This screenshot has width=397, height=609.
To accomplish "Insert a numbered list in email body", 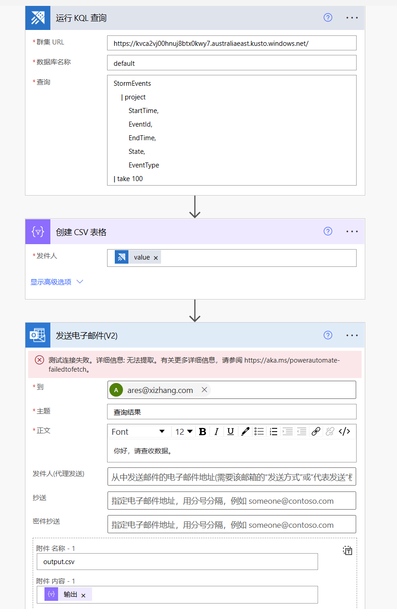I will coord(273,432).
